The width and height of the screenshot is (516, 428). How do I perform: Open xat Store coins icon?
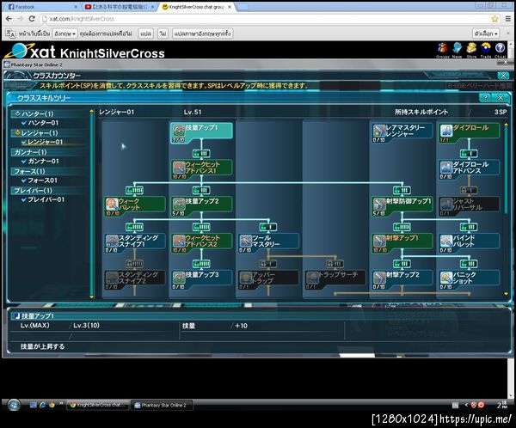click(471, 48)
